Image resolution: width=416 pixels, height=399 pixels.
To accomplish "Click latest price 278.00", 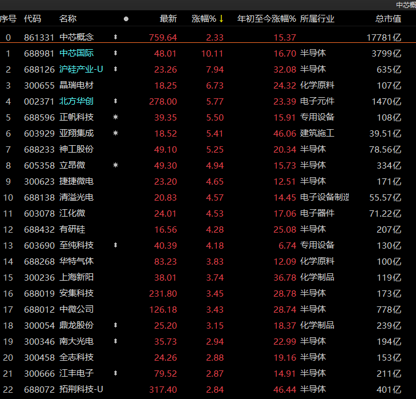I will tap(163, 101).
